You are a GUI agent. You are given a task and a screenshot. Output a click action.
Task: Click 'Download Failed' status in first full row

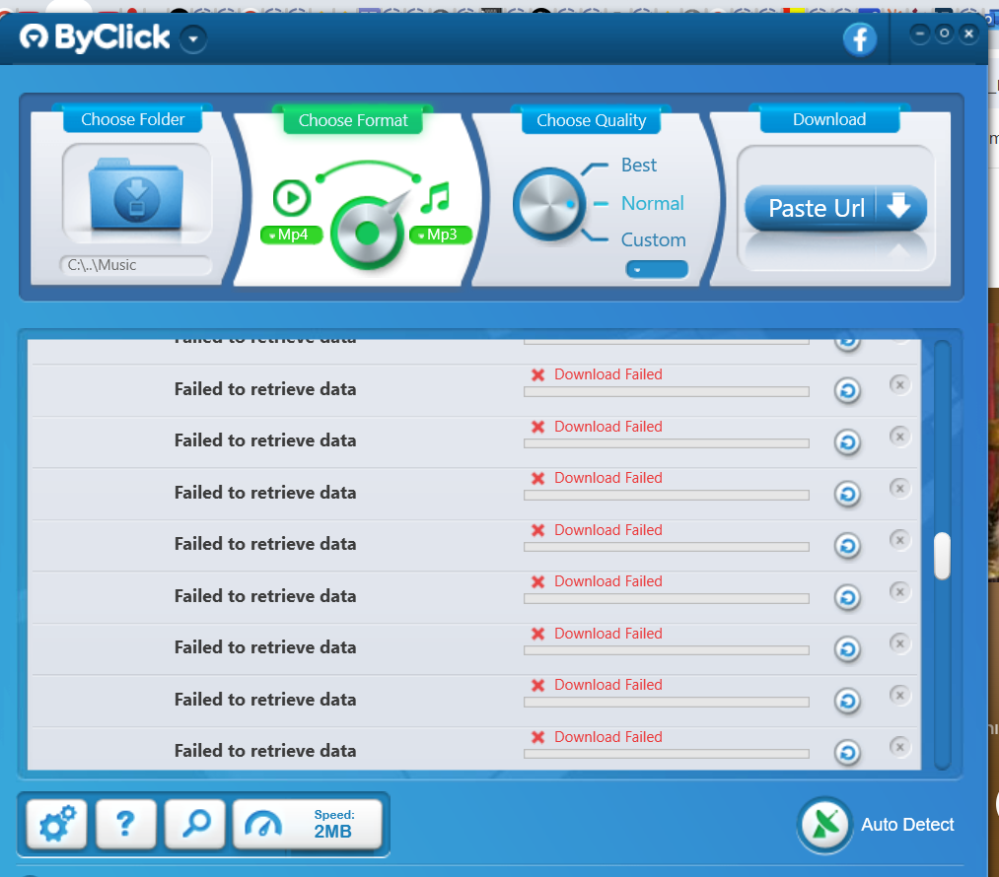(607, 374)
